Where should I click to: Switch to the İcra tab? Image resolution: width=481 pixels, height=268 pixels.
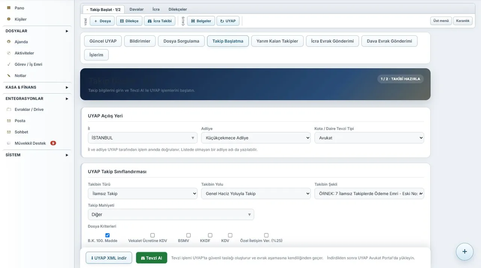tap(156, 9)
